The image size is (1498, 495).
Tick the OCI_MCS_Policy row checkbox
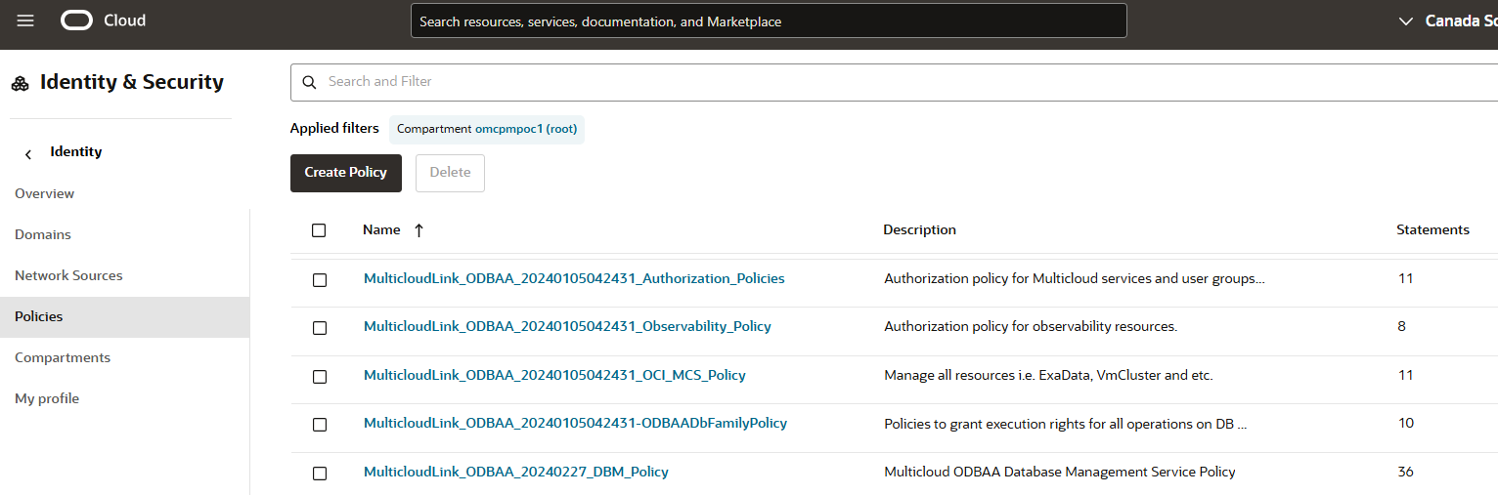point(320,377)
